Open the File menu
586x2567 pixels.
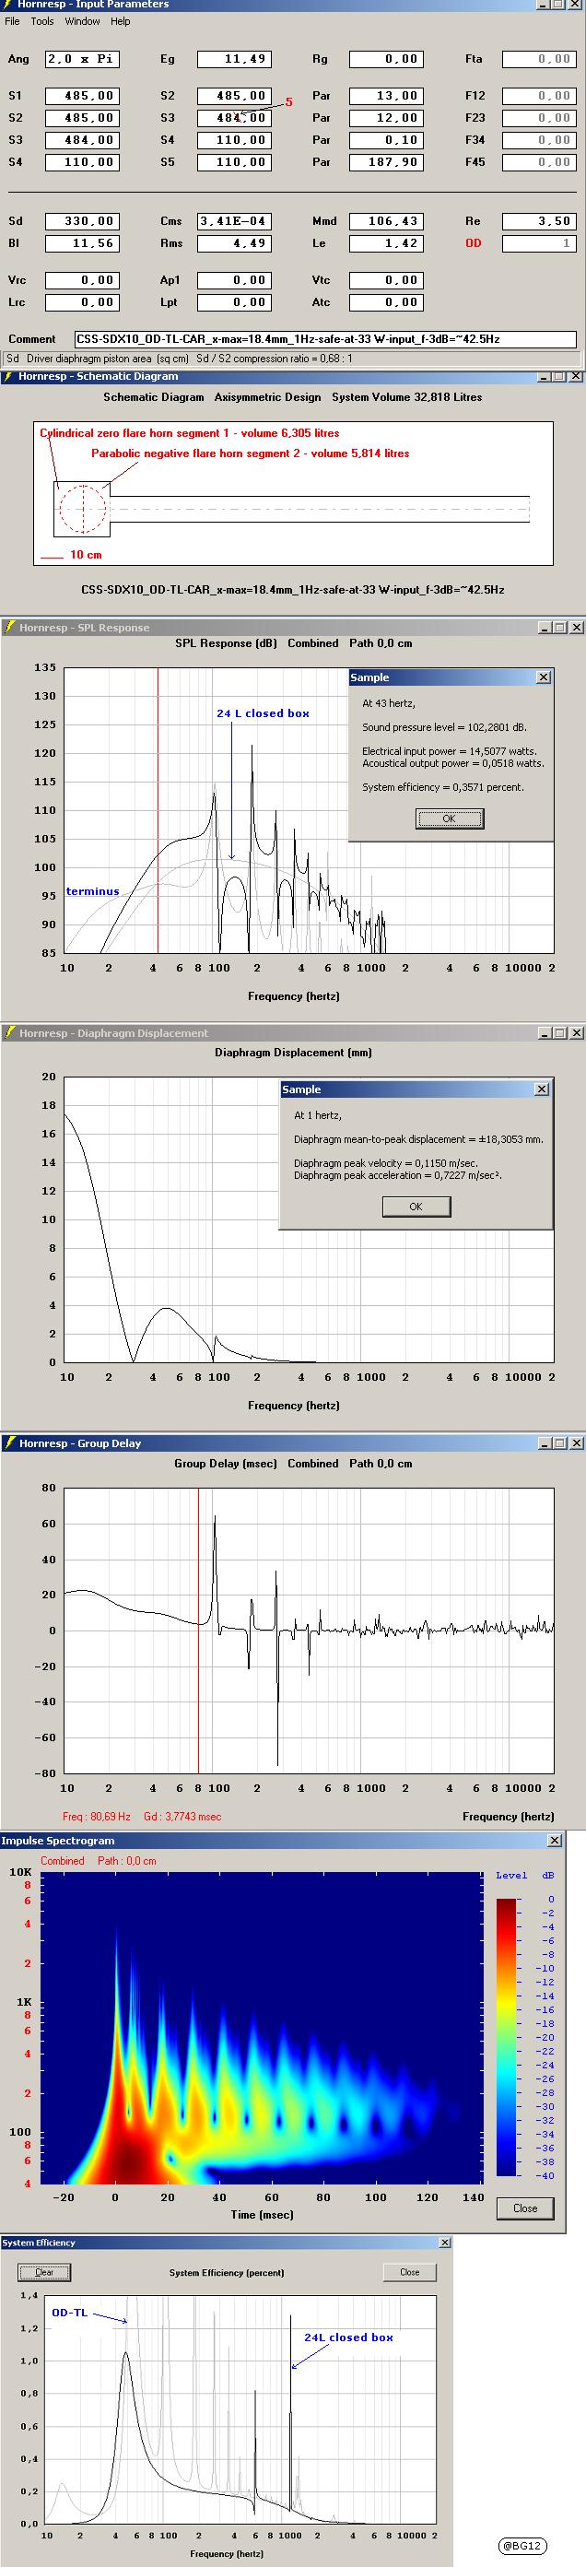tap(12, 21)
